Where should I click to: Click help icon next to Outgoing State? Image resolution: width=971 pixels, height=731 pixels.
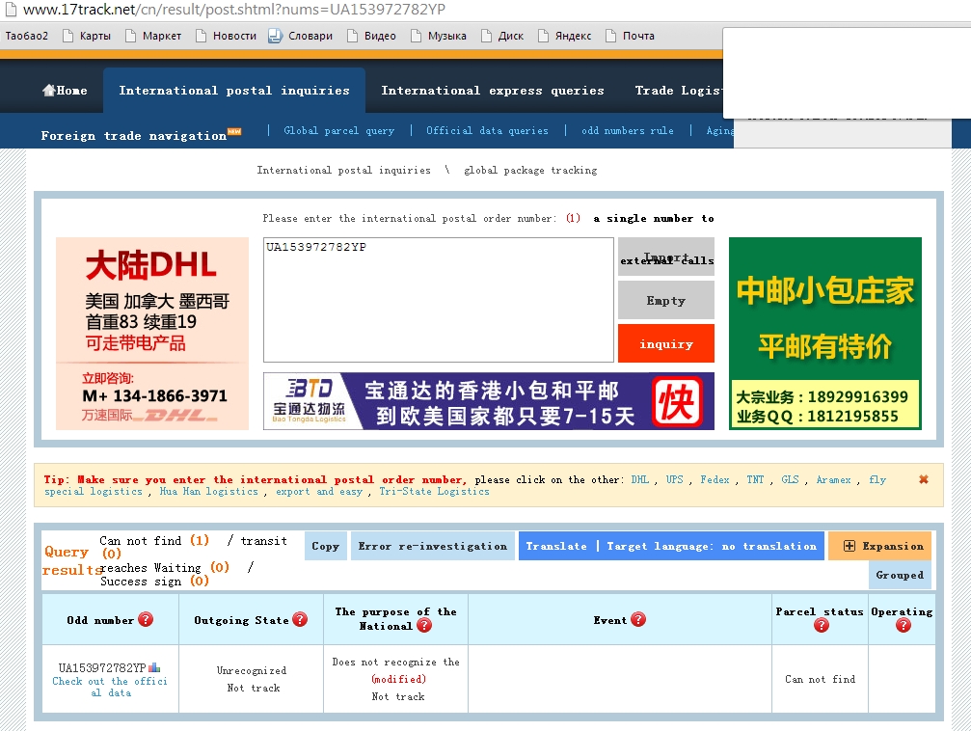pyautogui.click(x=300, y=619)
